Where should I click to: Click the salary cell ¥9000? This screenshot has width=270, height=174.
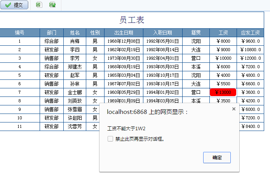click(223, 50)
